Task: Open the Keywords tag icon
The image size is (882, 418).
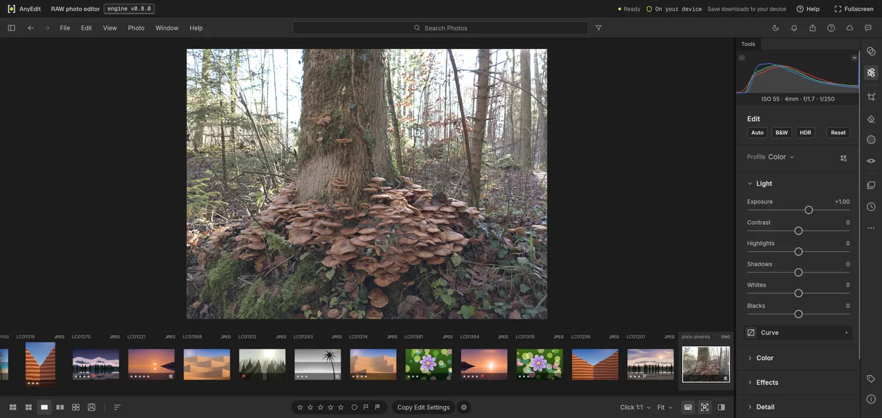Action: click(x=871, y=379)
